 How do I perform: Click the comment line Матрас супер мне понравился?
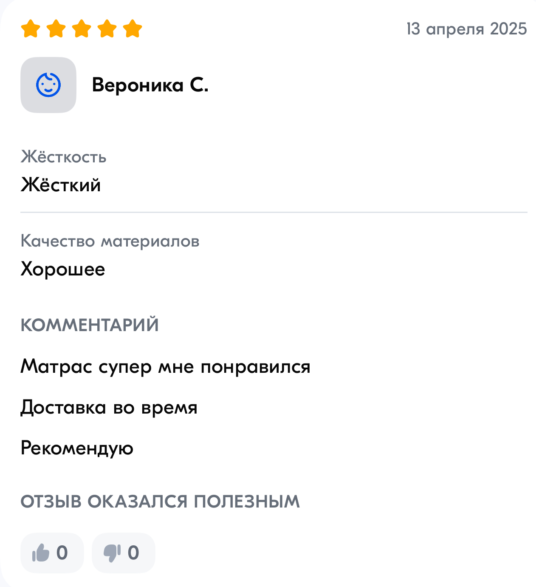(165, 366)
